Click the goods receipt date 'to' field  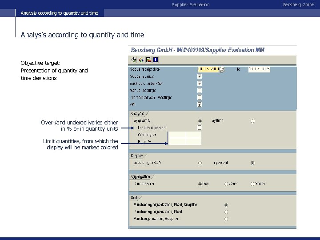coord(259,69)
